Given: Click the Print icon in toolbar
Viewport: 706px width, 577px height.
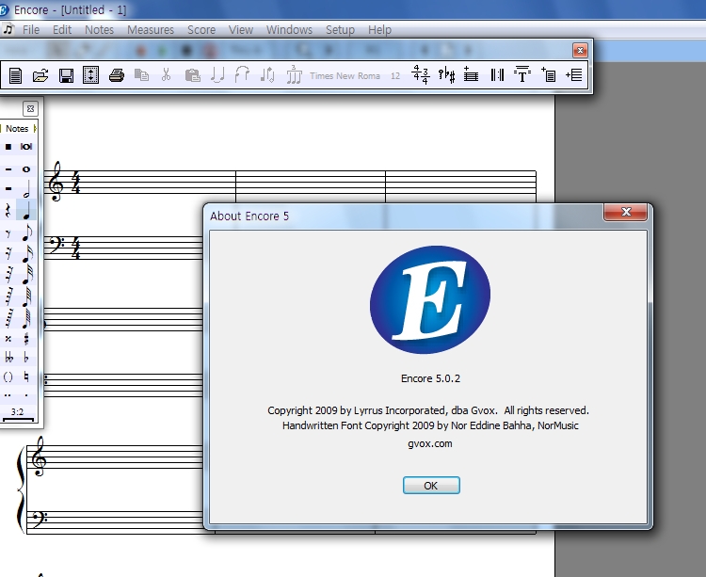Looking at the screenshot, I should point(116,75).
